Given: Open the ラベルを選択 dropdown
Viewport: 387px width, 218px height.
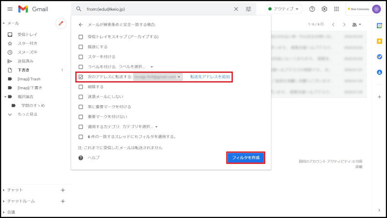Looking at the screenshot, I should (x=136, y=67).
